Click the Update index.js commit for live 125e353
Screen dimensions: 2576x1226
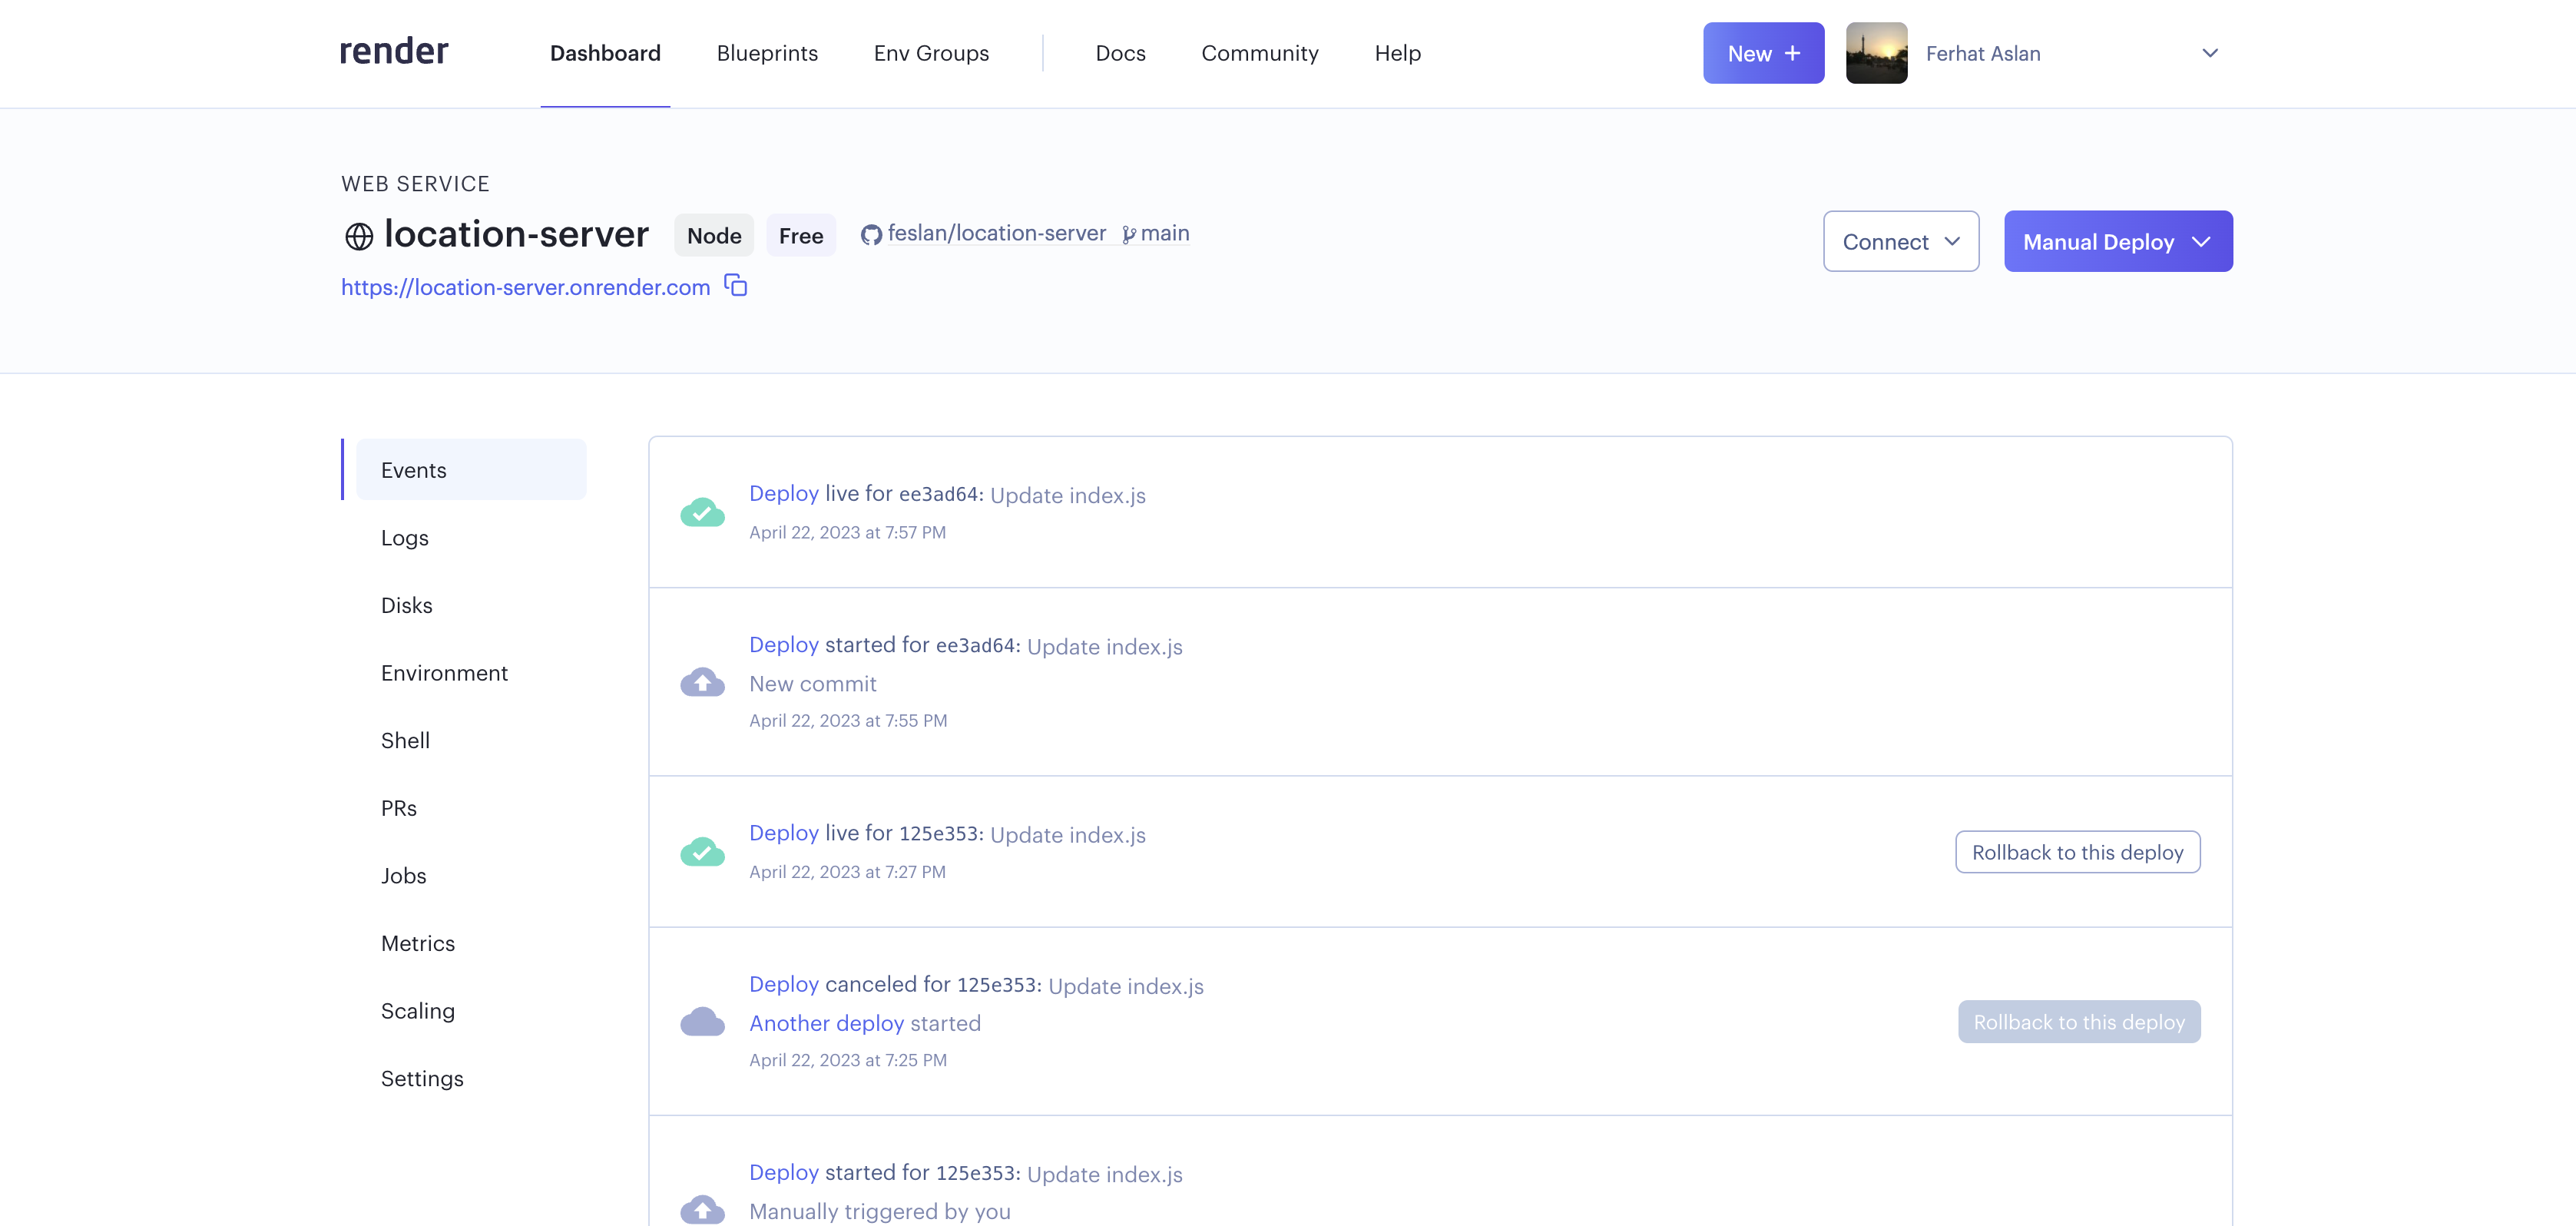[1068, 835]
